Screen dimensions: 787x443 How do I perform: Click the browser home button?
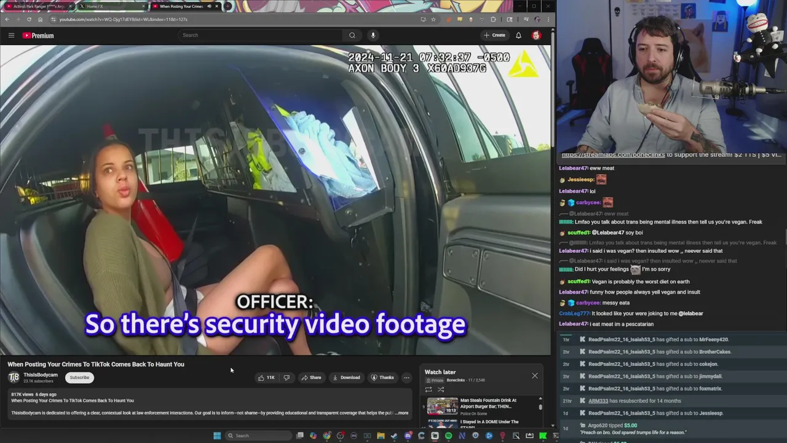pyautogui.click(x=40, y=19)
